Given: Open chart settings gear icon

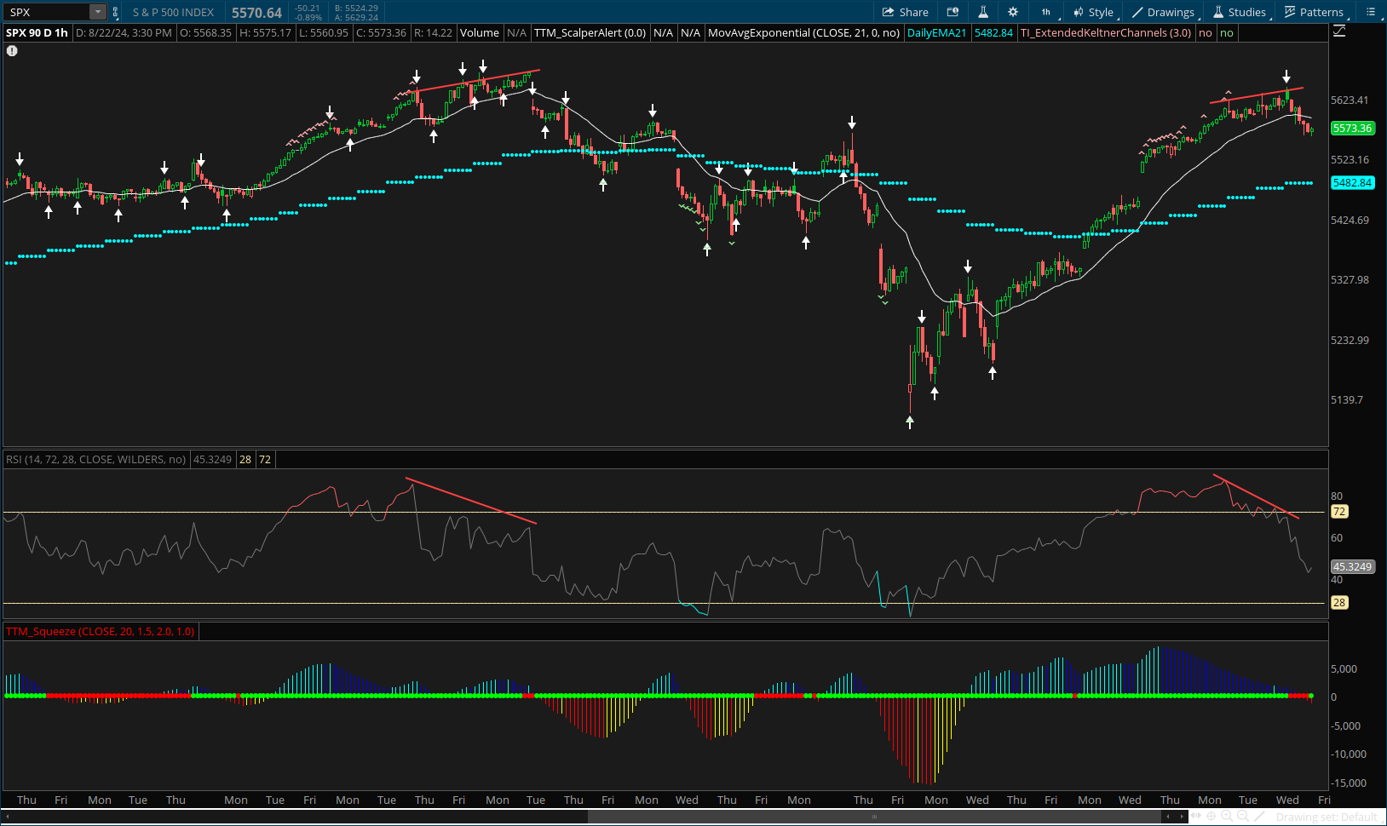Looking at the screenshot, I should [x=1013, y=12].
